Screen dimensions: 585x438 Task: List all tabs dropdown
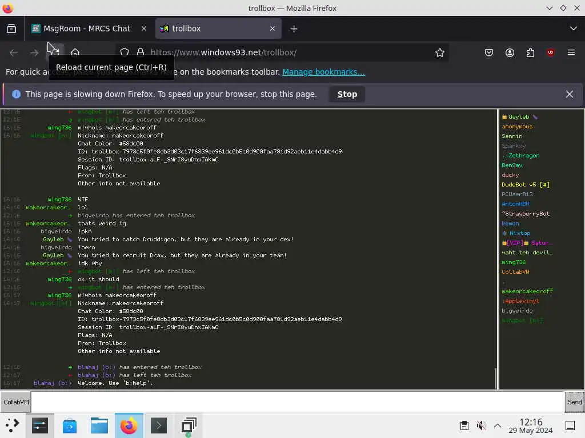[x=574, y=29]
